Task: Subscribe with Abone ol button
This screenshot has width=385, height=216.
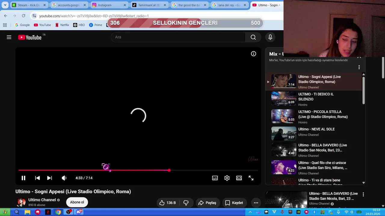Action: (77, 202)
